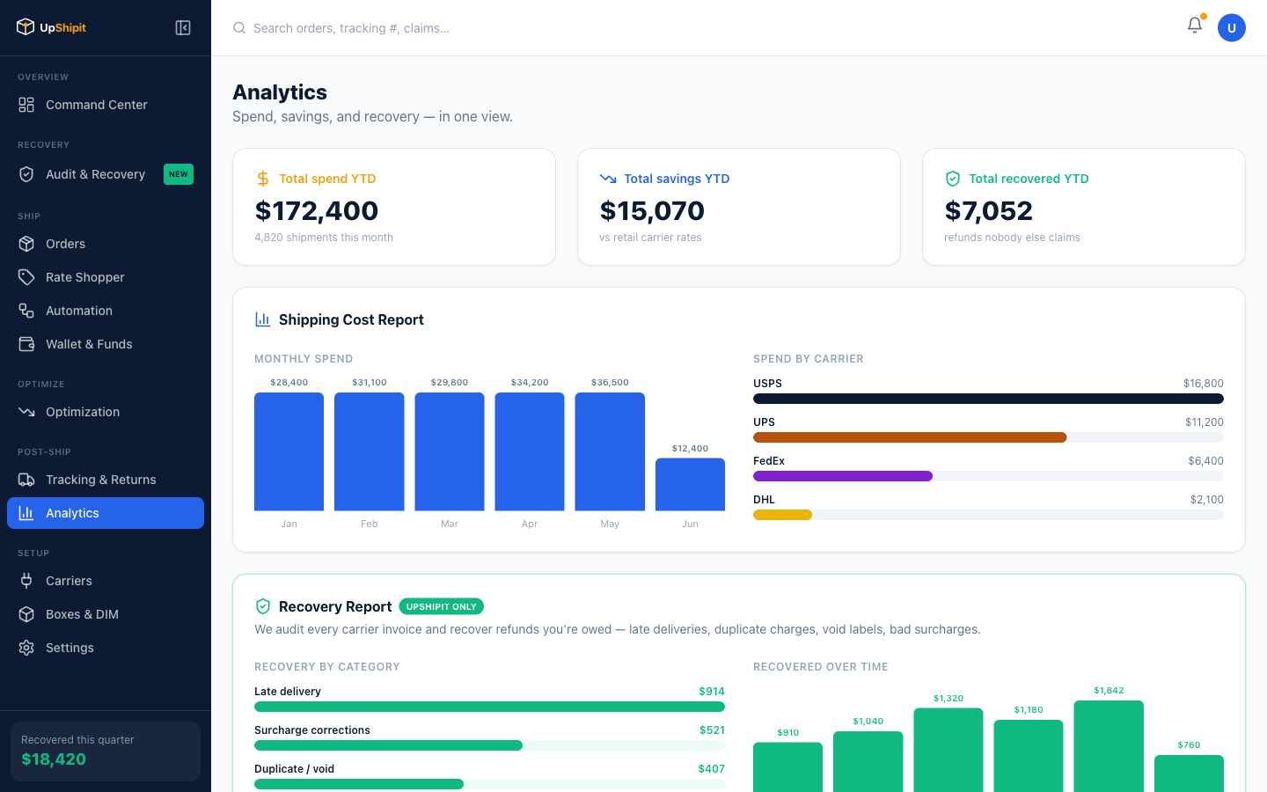This screenshot has height=792, width=1267.
Task: Click the UPSHIPIT ONLY badge
Action: pos(442,606)
